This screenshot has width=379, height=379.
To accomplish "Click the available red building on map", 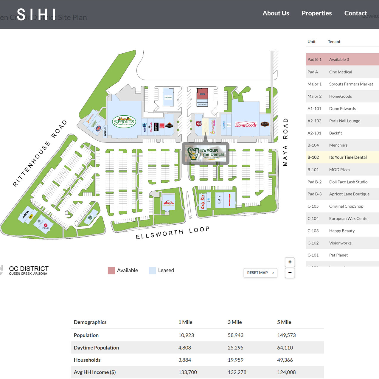I will (202, 94).
